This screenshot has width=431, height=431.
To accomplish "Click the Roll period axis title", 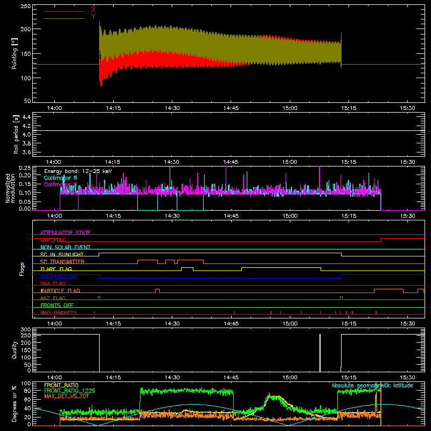I will (16, 134).
